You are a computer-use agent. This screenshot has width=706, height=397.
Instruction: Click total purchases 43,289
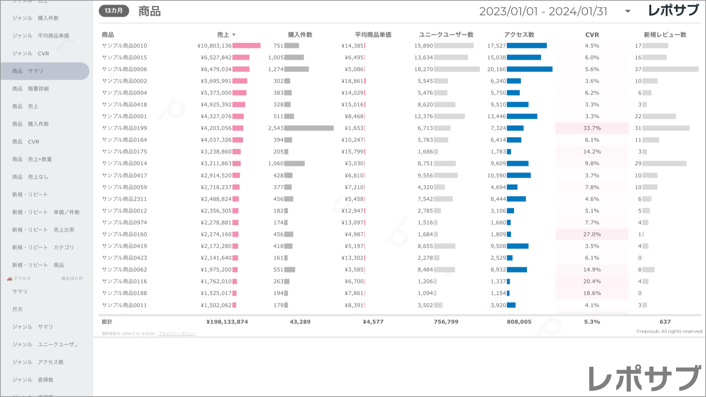(300, 322)
